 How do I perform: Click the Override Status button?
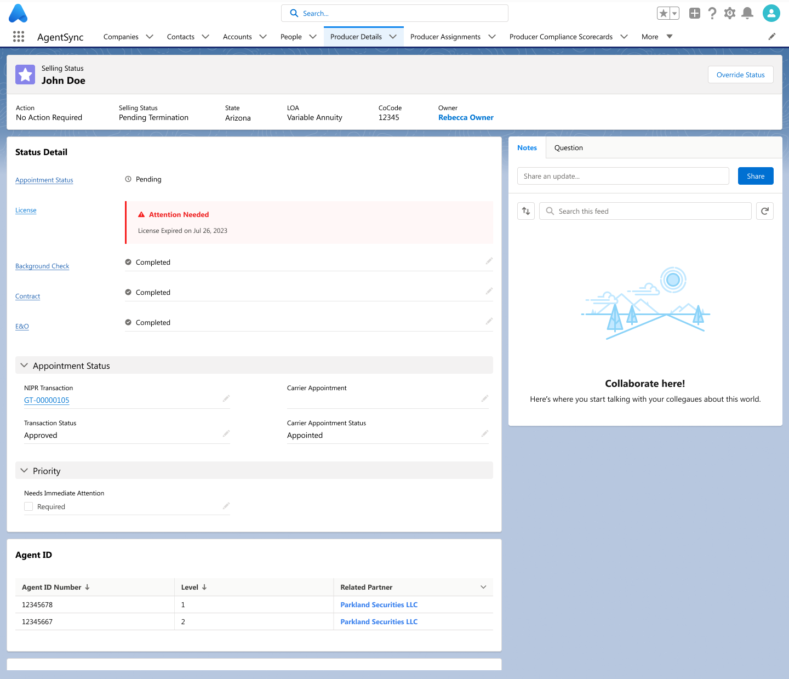[740, 75]
